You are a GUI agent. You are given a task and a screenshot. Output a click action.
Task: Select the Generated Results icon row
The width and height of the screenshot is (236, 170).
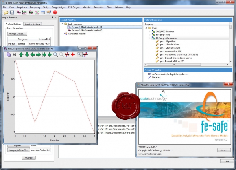coord(75,34)
